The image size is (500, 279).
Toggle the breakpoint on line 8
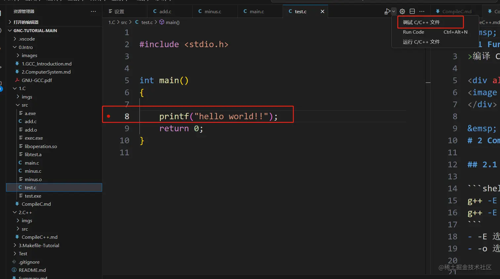(x=108, y=116)
